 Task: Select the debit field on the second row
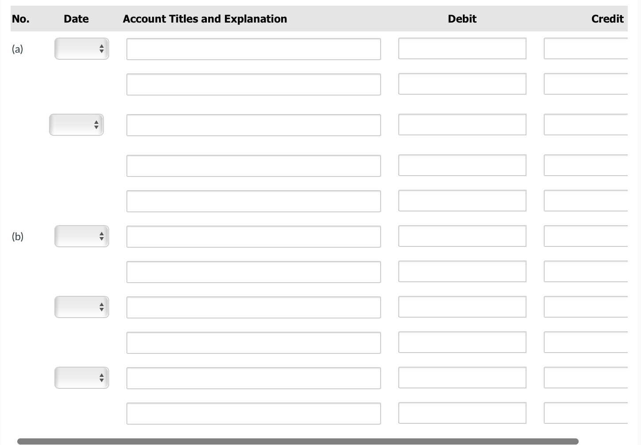point(462,84)
